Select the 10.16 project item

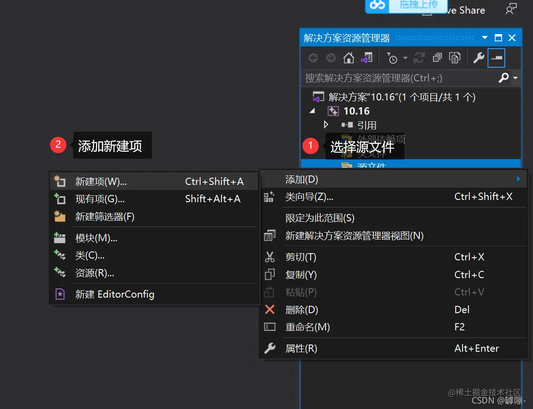(x=356, y=111)
